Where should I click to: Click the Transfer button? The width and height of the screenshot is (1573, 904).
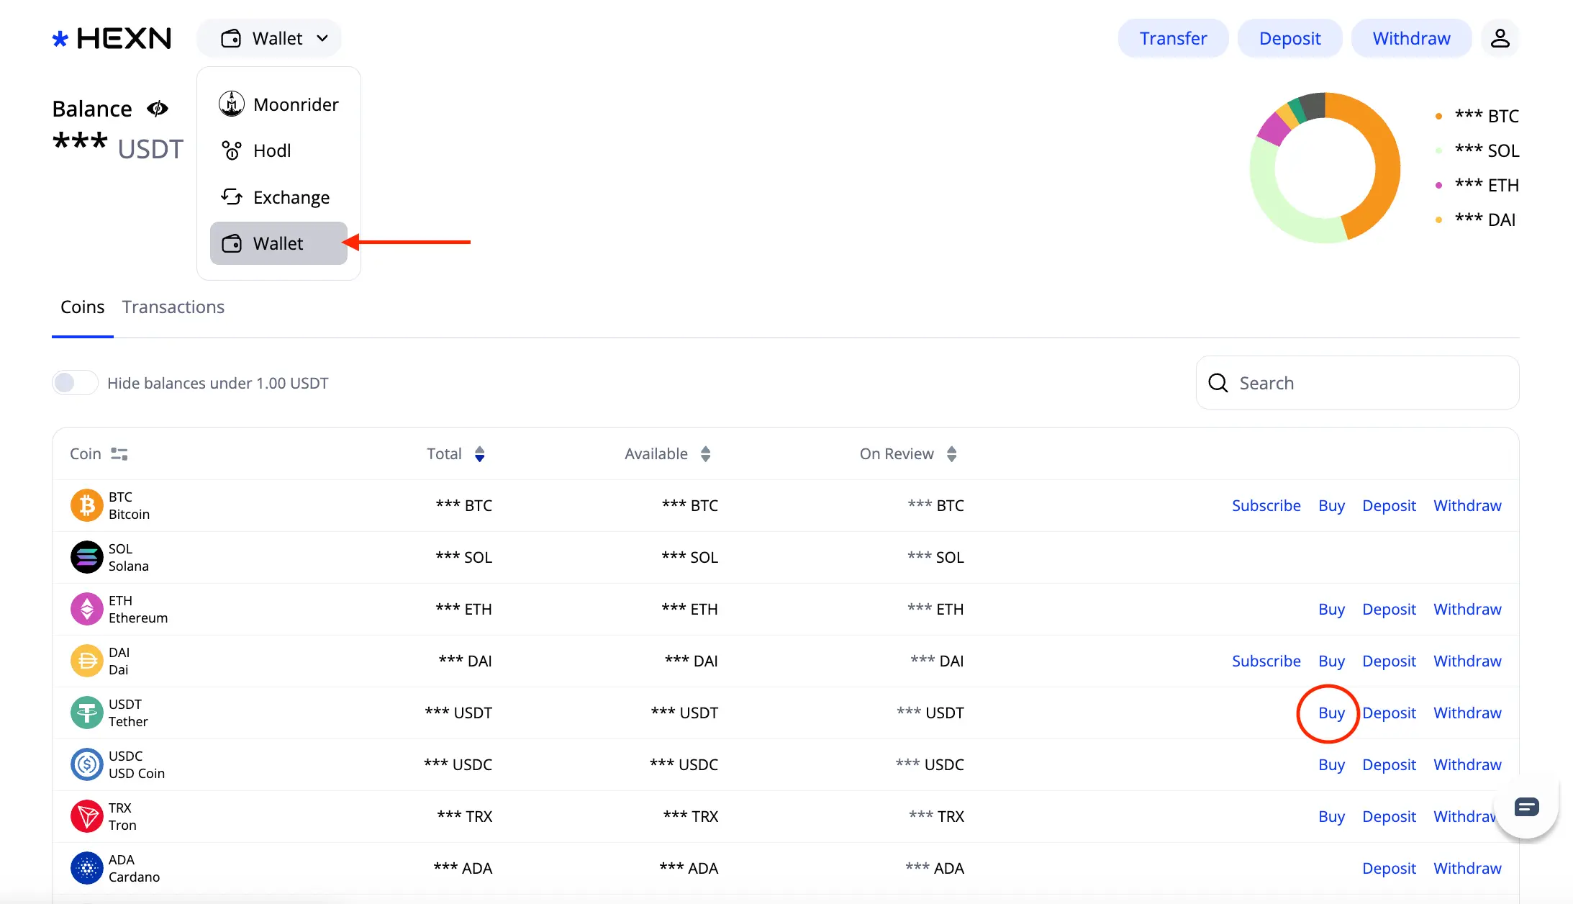1173,38
